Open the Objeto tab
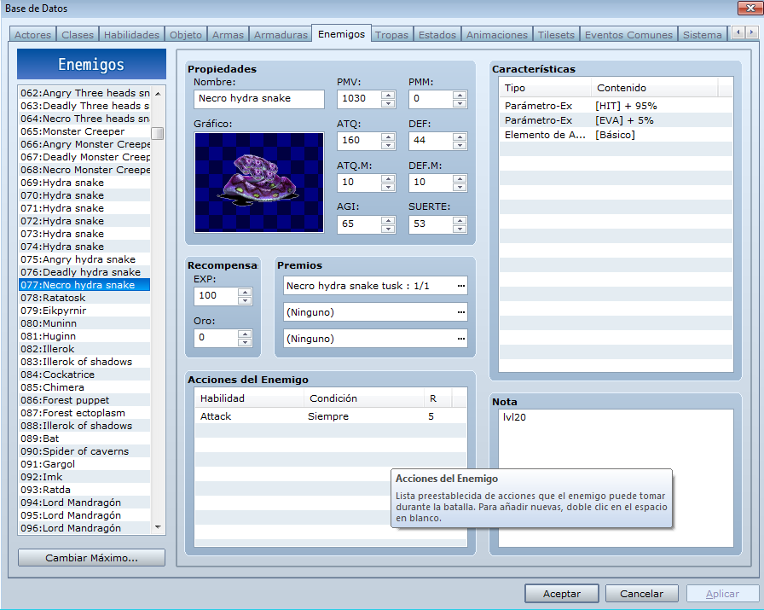The image size is (764, 610). (186, 35)
